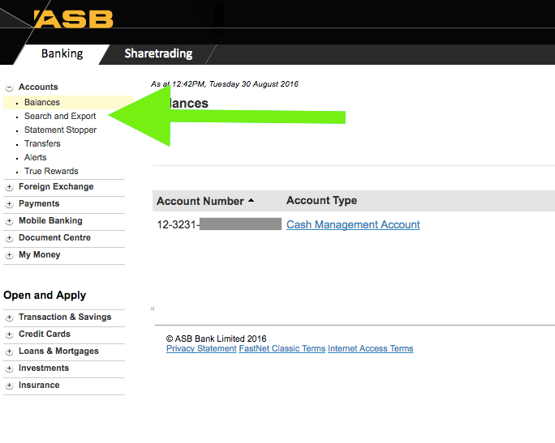Collapse the Accounts section

pos(10,87)
